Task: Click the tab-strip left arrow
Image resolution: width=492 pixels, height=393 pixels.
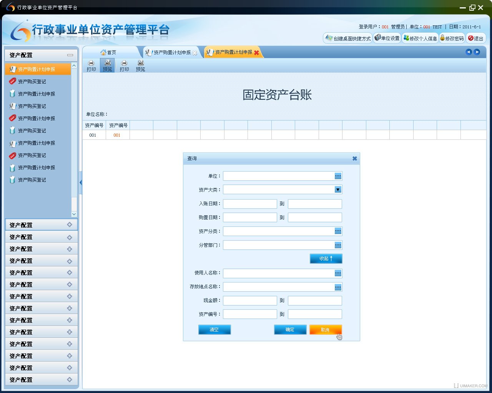Action: point(469,52)
